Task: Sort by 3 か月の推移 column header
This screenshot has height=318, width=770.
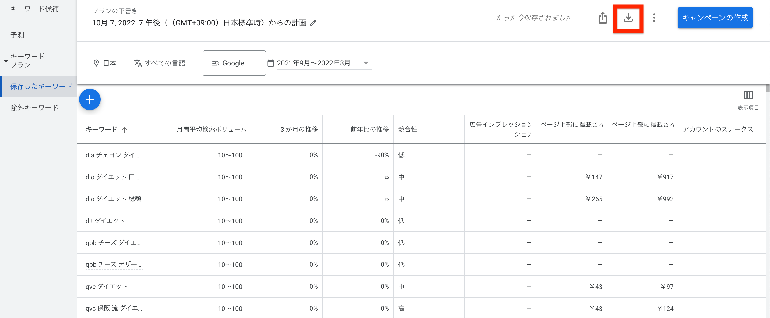Action: click(x=299, y=129)
